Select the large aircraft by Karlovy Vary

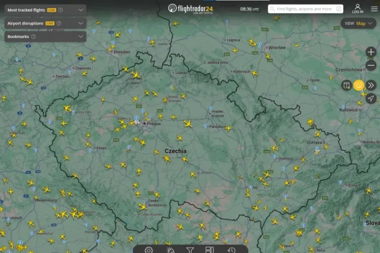click(67, 108)
